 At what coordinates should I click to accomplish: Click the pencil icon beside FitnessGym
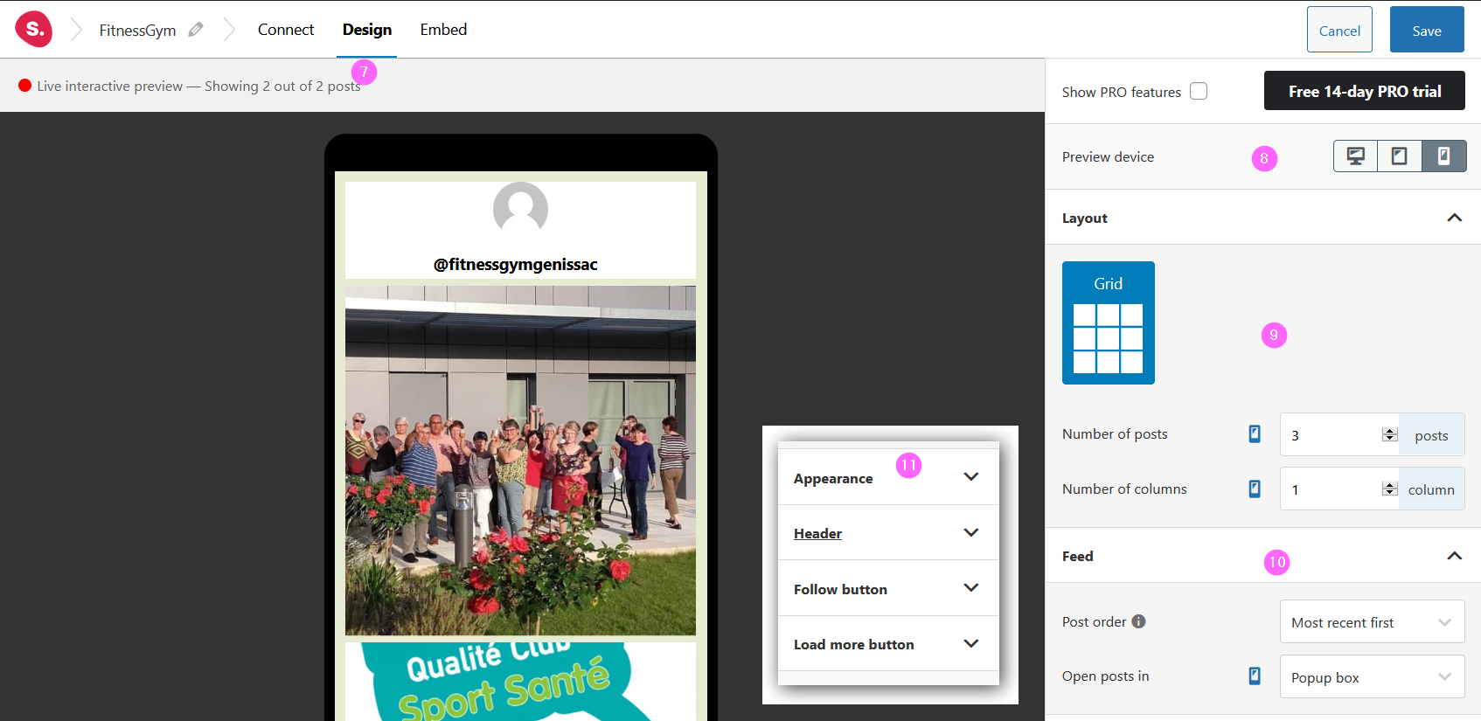pos(196,30)
